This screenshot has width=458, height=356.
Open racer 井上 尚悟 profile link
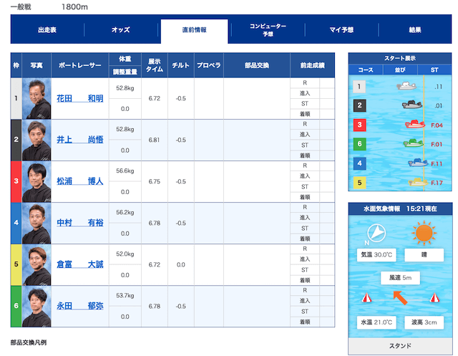point(80,140)
